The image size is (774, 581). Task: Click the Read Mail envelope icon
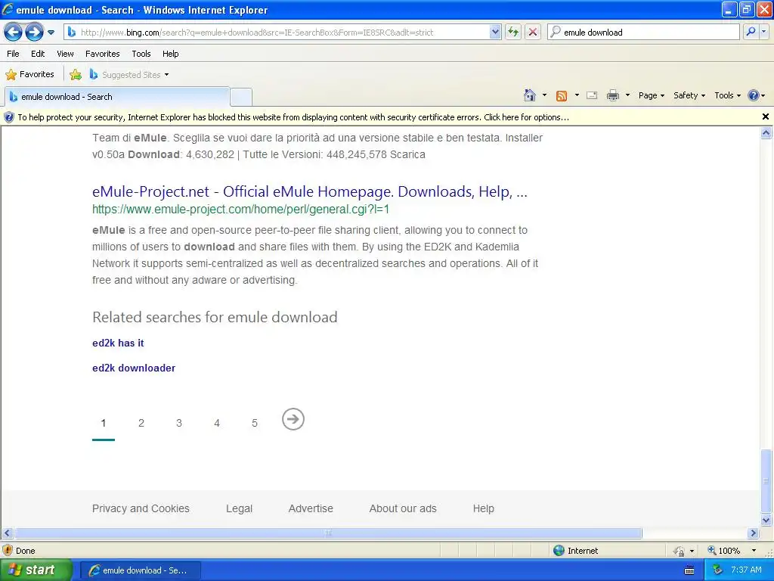tap(592, 95)
